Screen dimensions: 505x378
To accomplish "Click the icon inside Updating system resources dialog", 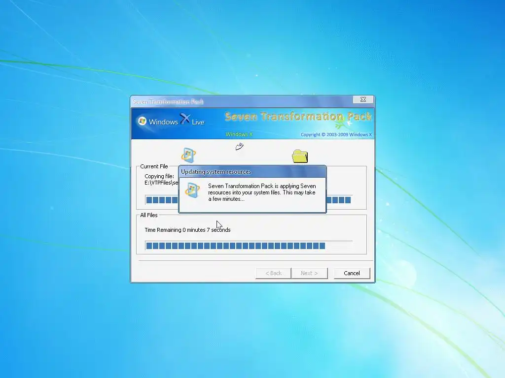I will (x=193, y=190).
